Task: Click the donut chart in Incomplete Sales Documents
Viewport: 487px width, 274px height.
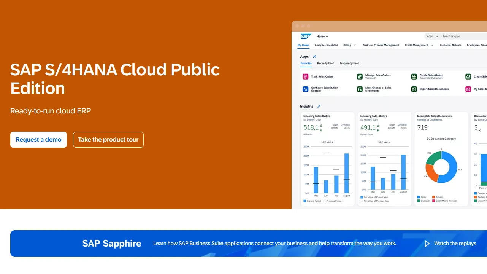Action: click(x=441, y=167)
